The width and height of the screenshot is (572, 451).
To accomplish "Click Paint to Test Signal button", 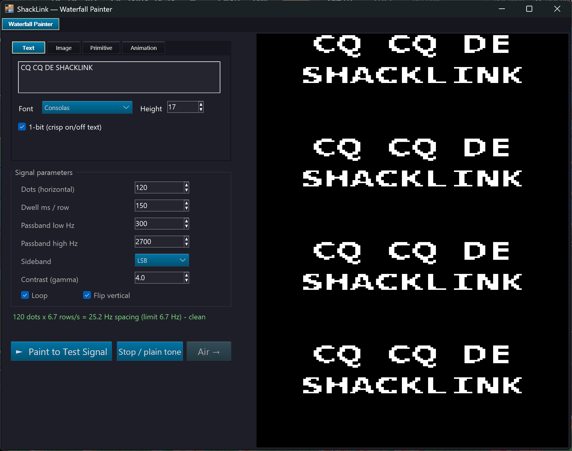I will tap(61, 351).
